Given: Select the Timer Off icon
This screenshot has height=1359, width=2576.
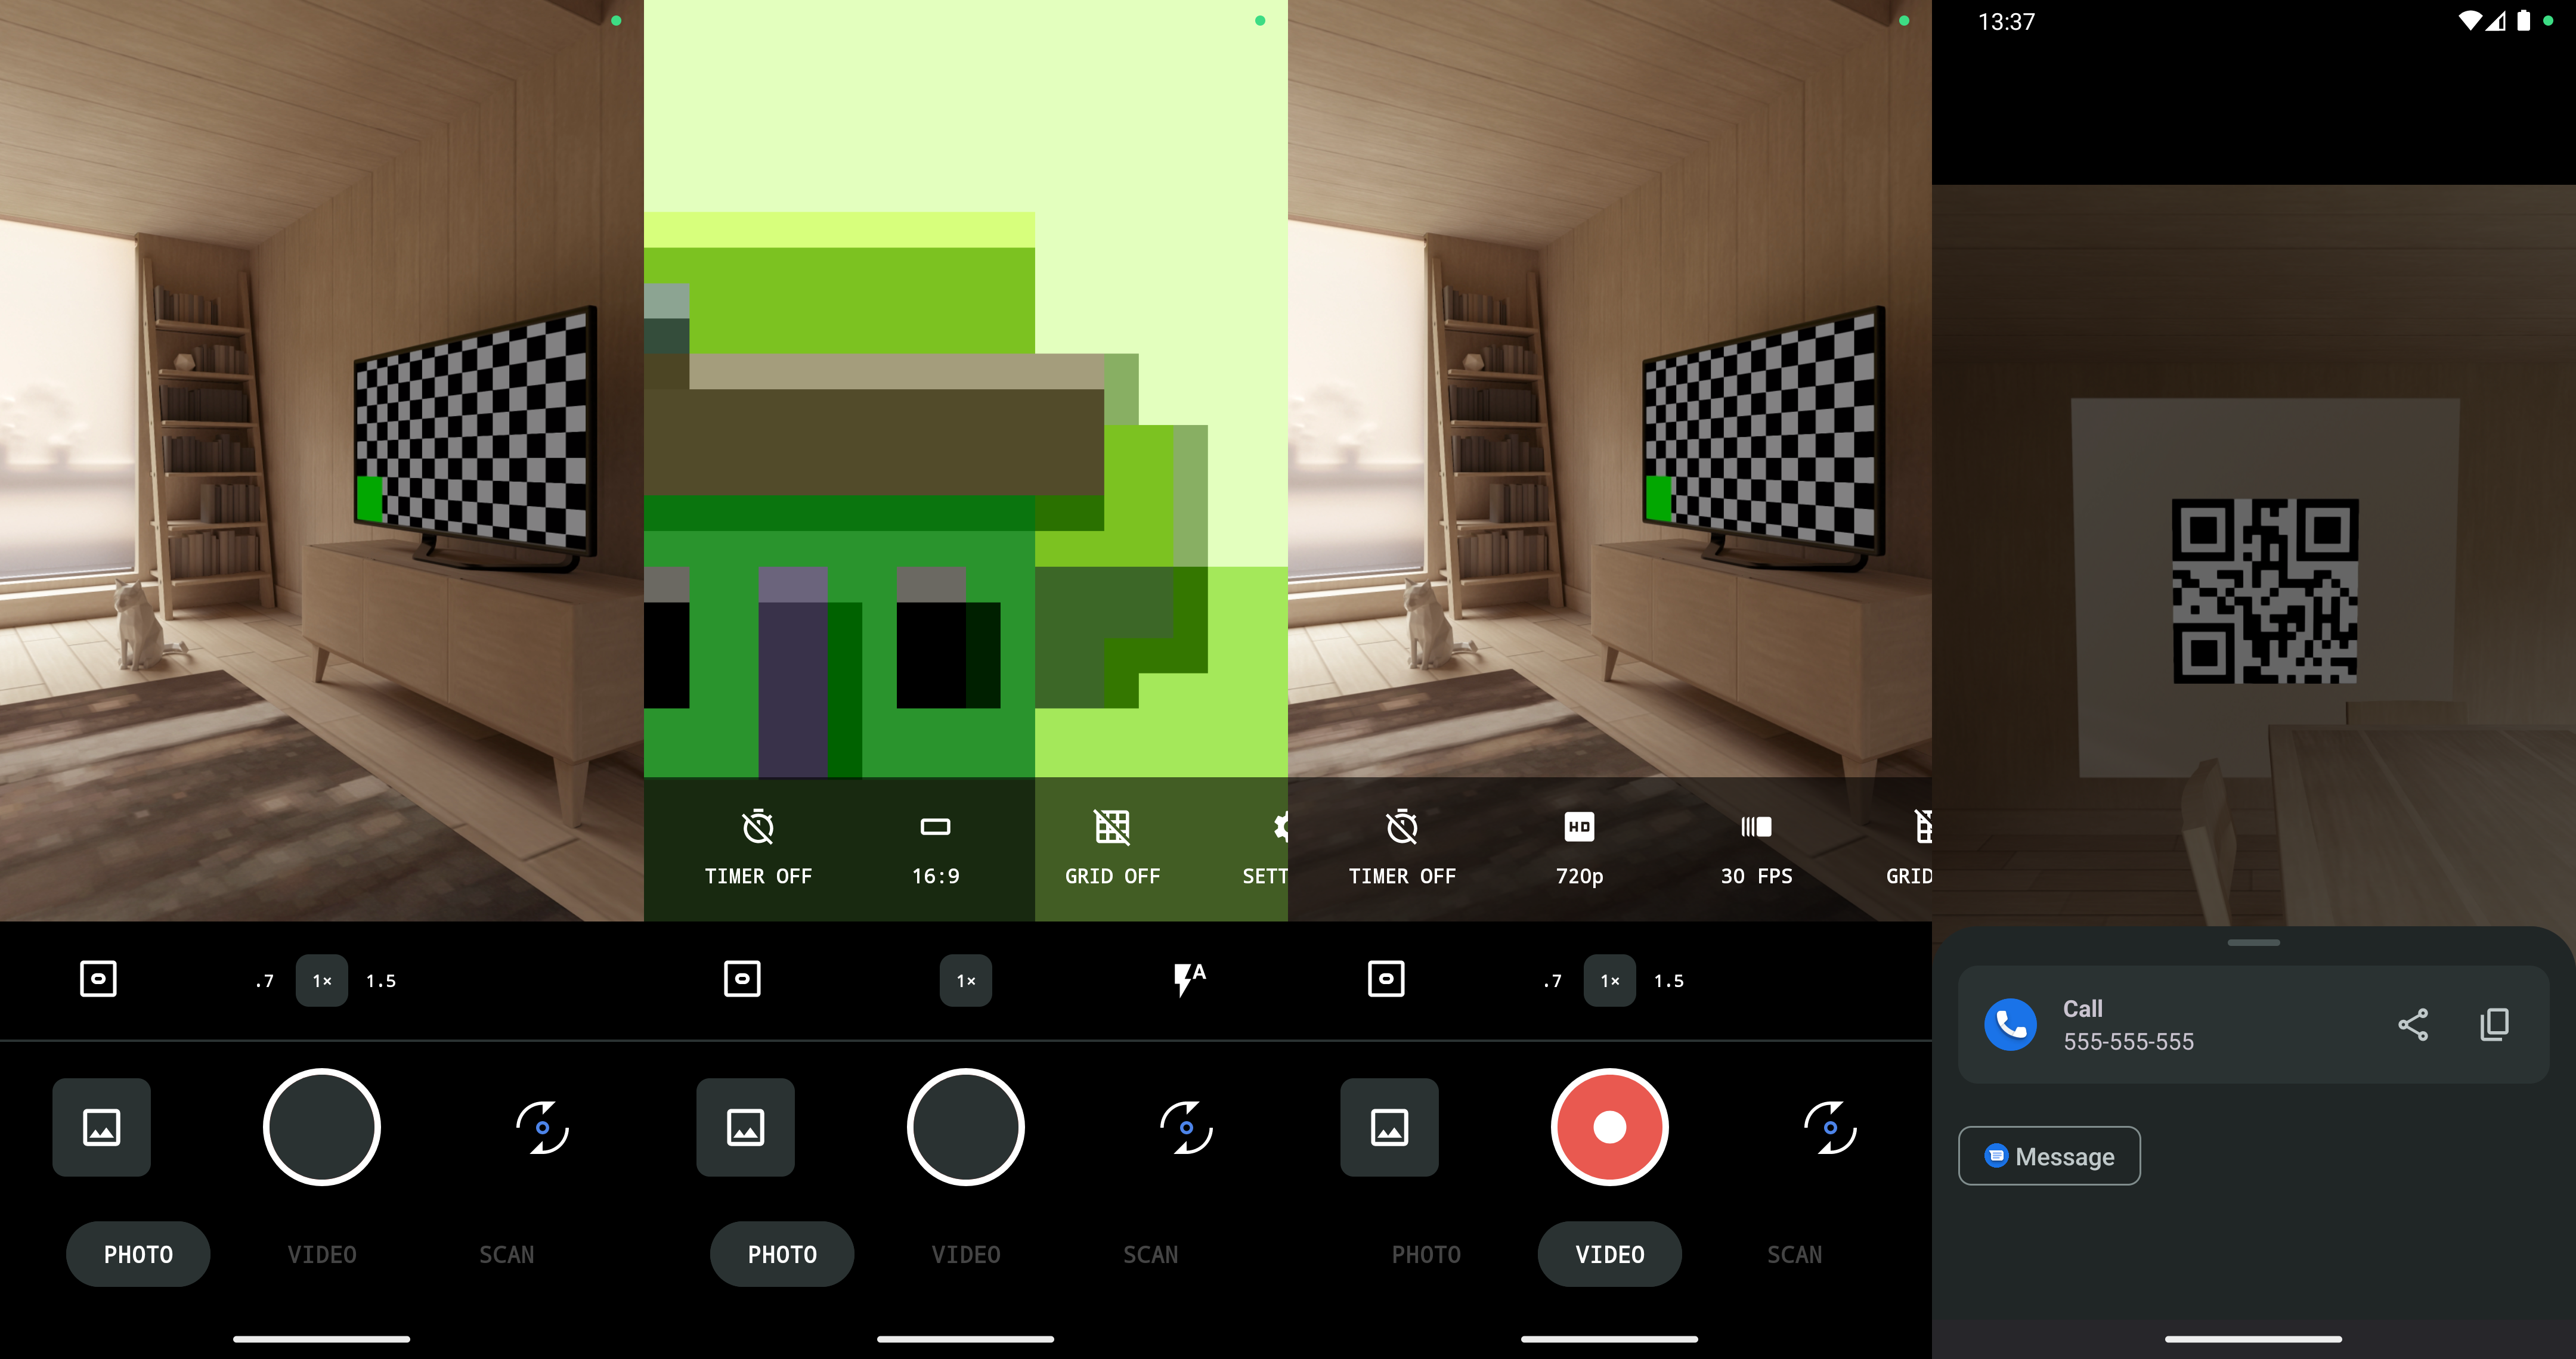Looking at the screenshot, I should point(758,826).
